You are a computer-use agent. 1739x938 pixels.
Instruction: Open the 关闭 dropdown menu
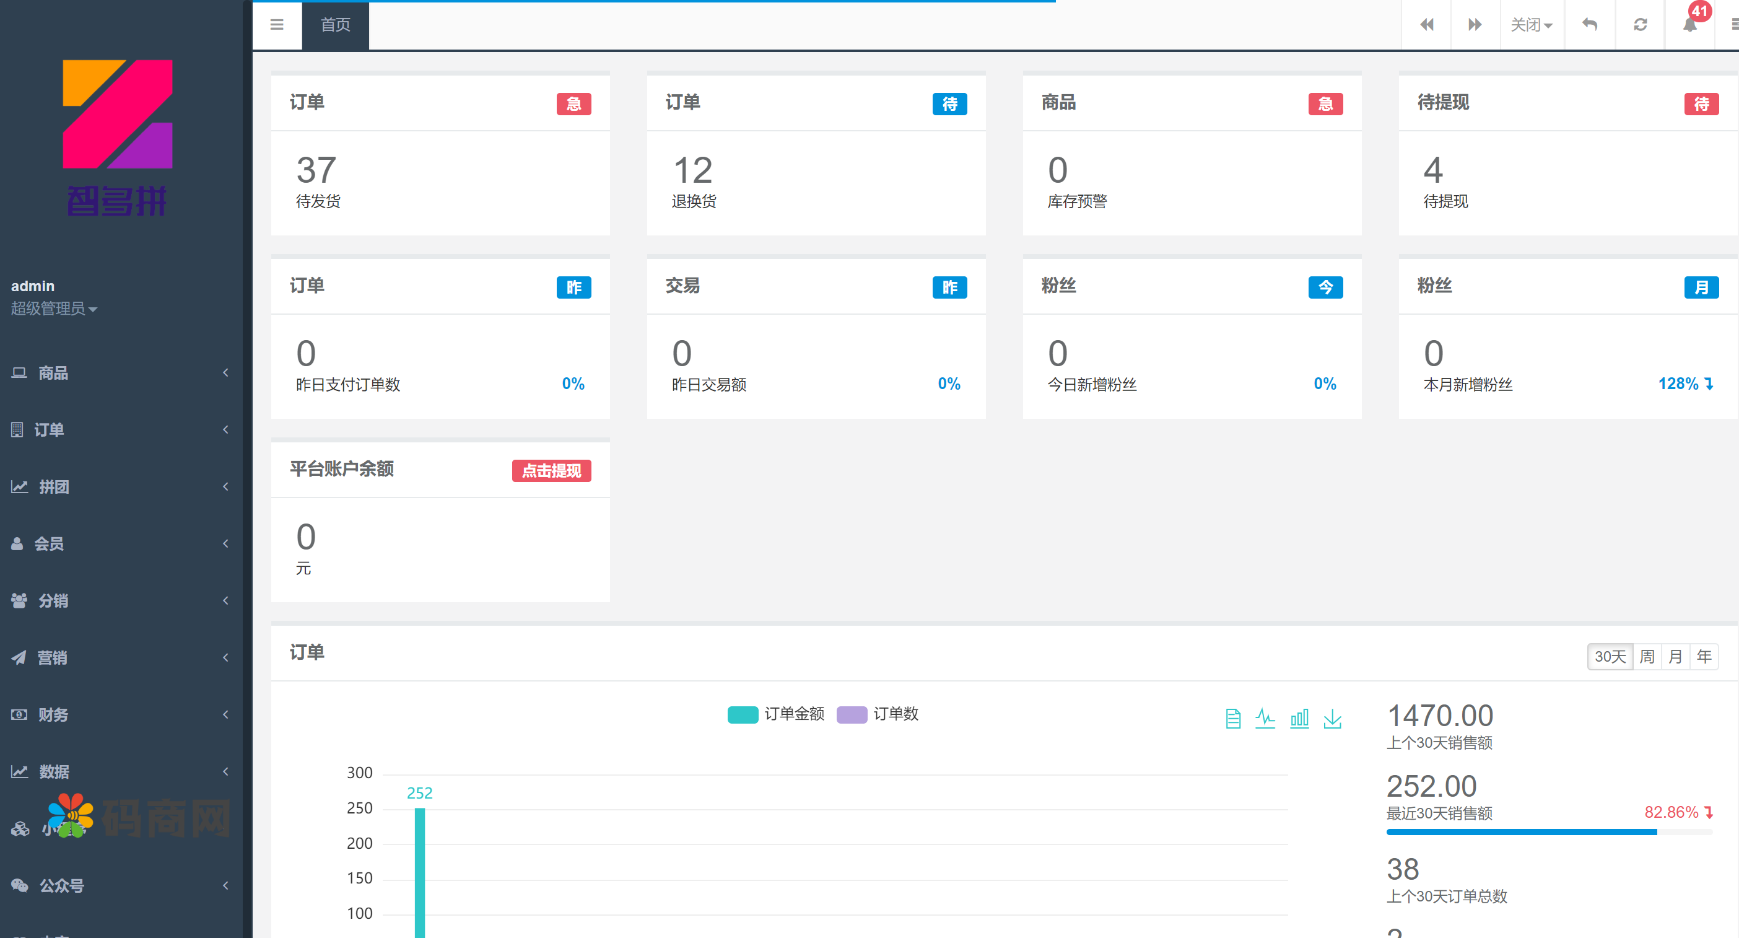(x=1531, y=25)
